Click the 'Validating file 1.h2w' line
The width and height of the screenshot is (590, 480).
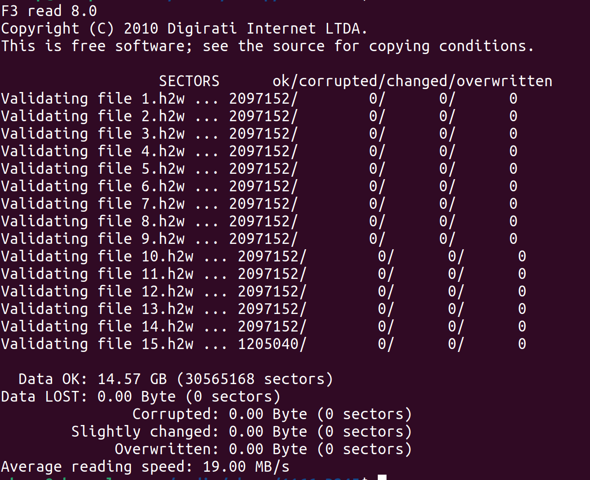click(259, 99)
